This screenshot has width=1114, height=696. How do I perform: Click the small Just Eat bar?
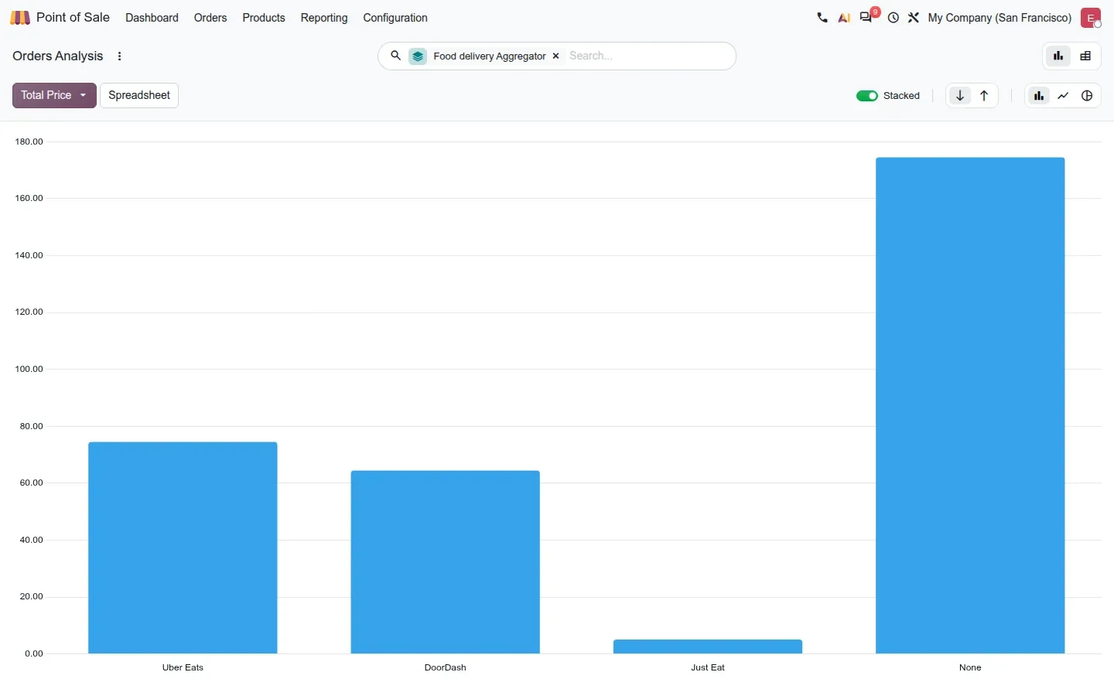[708, 647]
